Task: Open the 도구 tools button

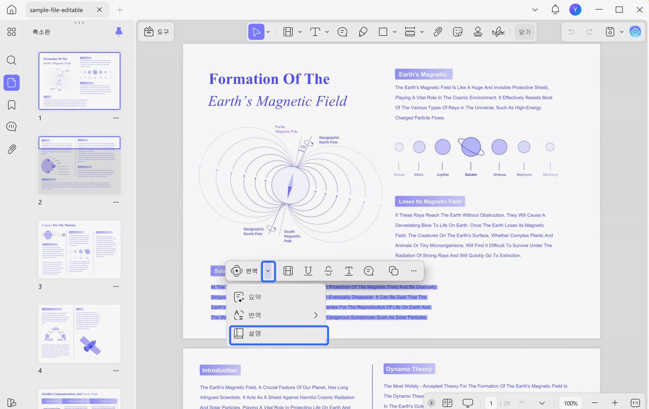Action: point(156,32)
